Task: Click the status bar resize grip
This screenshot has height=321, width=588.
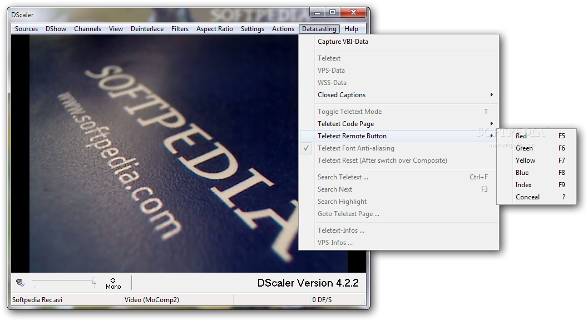Action: point(363,302)
